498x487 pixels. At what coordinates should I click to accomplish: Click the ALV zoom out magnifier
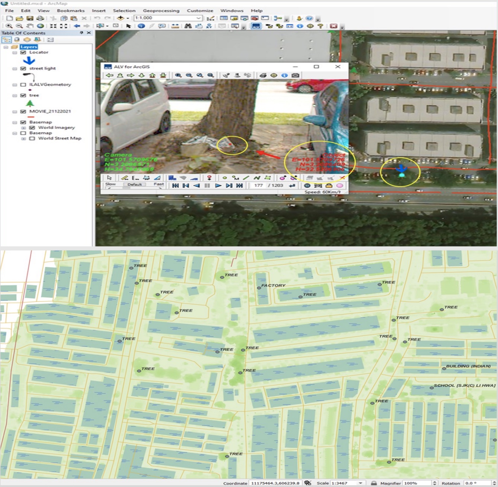pyautogui.click(x=189, y=75)
